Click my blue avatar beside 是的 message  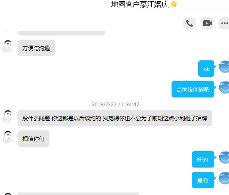click(224, 178)
